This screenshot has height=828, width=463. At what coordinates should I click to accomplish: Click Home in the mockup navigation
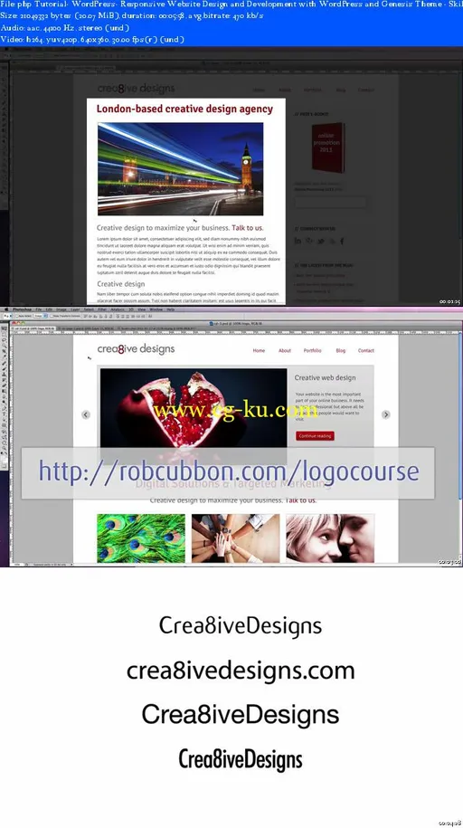pyautogui.click(x=259, y=350)
